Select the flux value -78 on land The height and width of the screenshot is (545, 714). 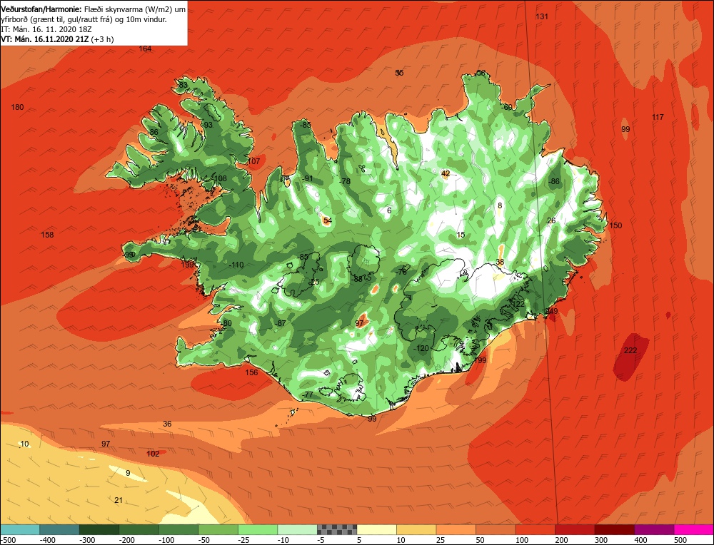[345, 181]
